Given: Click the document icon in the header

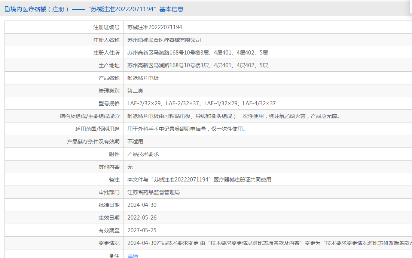Looking at the screenshot, I should pos(7,9).
